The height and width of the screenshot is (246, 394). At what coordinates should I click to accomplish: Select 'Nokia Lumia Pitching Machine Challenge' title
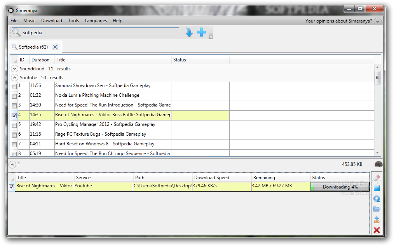(97, 95)
